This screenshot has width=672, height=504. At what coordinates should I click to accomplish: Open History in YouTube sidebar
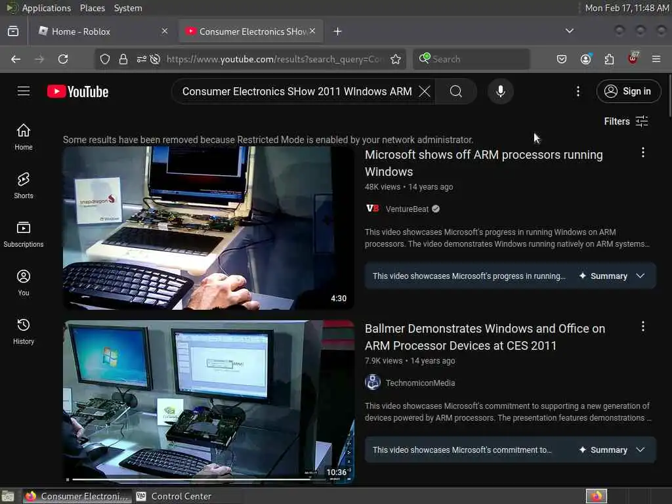click(24, 331)
